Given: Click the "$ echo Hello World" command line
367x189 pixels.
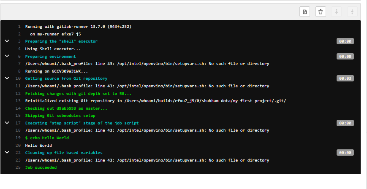Looking at the screenshot, I should pyautogui.click(x=47, y=138).
